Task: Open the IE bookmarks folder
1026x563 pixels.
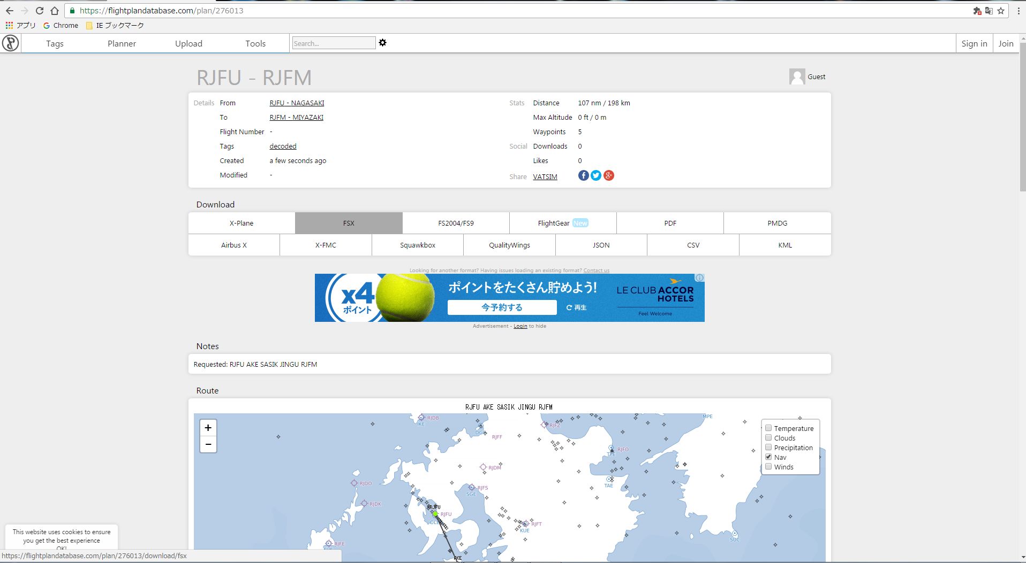Action: click(x=115, y=25)
